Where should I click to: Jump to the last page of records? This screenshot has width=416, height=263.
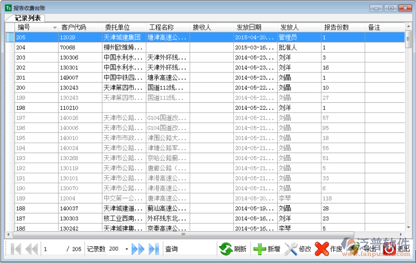(153, 249)
